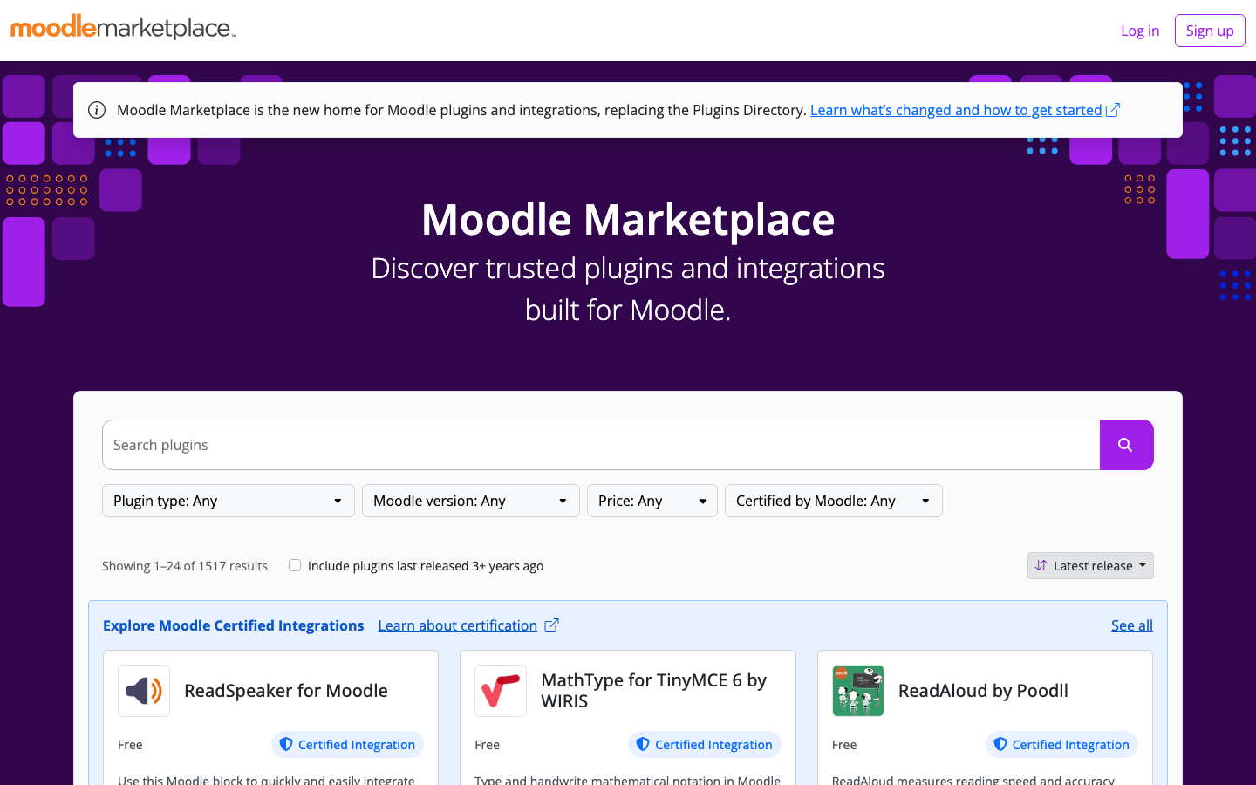Click the info icon in the banner

(x=97, y=110)
